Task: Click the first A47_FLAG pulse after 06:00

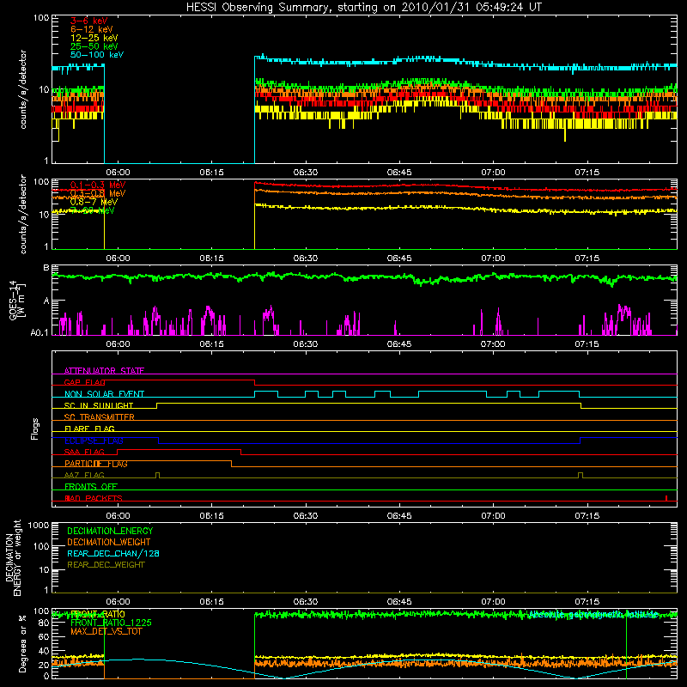Action: [158, 476]
